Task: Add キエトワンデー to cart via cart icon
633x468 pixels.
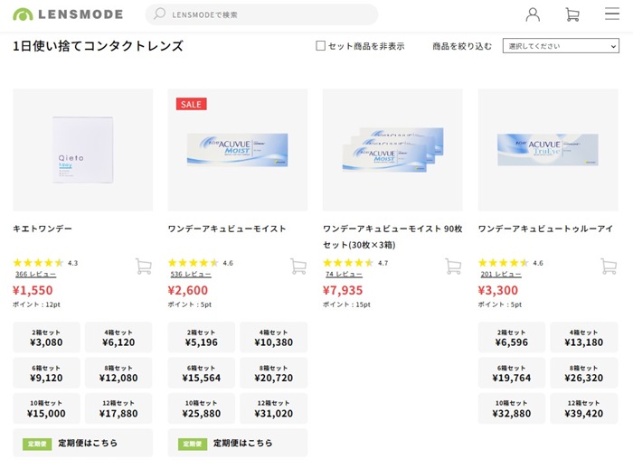Action: (143, 266)
